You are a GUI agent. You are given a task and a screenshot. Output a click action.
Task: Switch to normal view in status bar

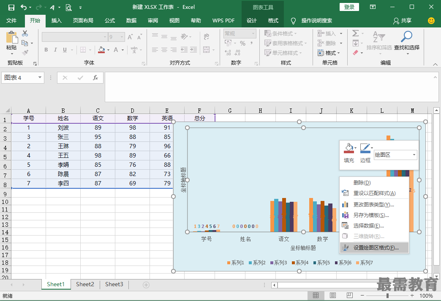316,296
